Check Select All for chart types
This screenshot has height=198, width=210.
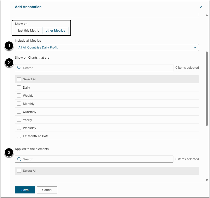19,79
